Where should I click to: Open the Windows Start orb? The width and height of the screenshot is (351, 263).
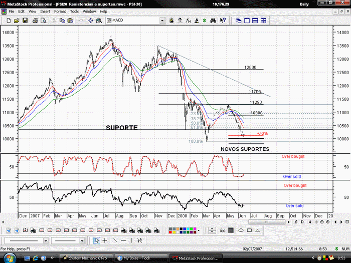[x=10, y=258]
